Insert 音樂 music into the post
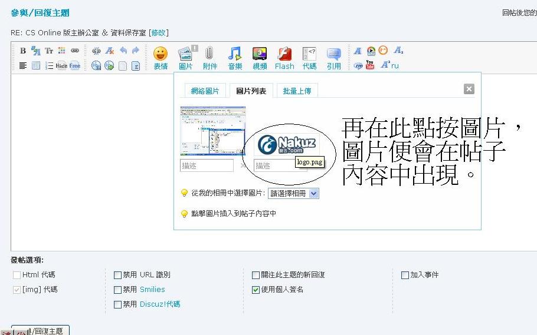The width and height of the screenshot is (537, 335). point(235,58)
